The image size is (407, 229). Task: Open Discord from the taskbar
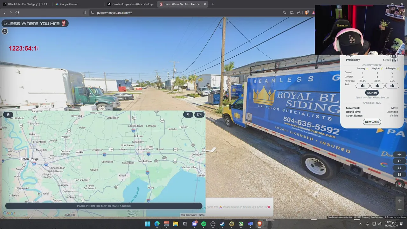(x=194, y=224)
